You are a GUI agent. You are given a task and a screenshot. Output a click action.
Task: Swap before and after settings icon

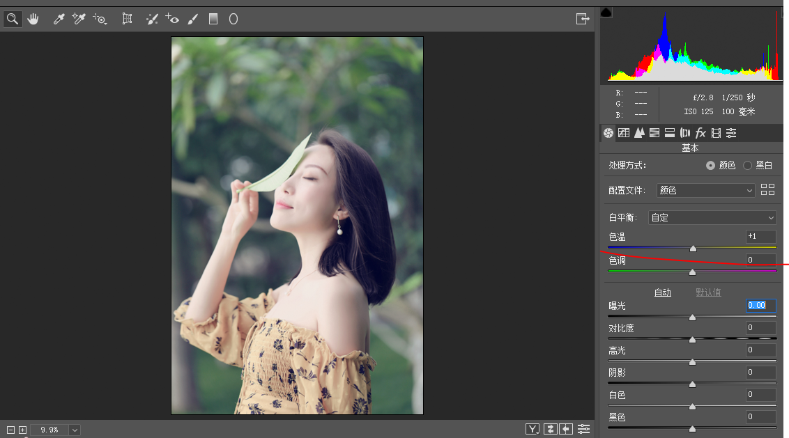tap(550, 429)
